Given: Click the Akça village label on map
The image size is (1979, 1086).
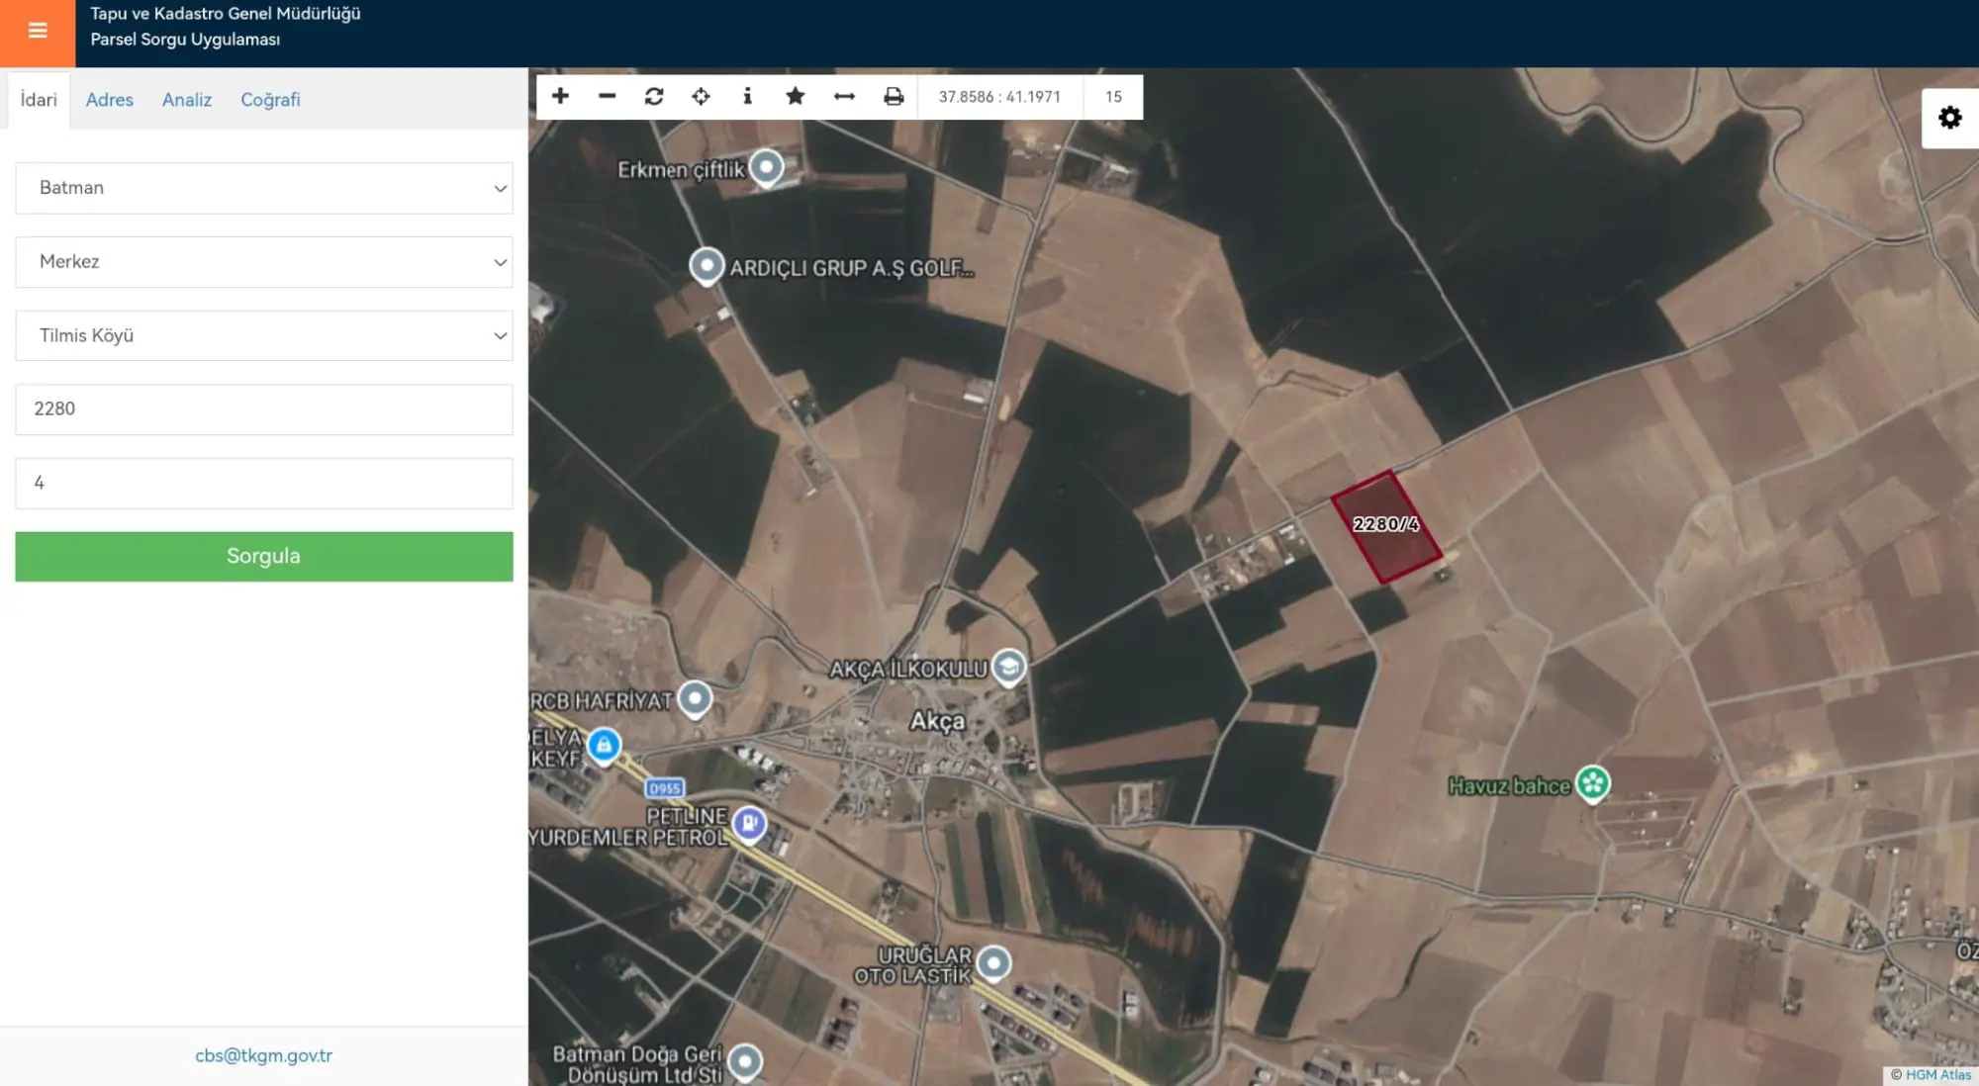Looking at the screenshot, I should click(937, 721).
